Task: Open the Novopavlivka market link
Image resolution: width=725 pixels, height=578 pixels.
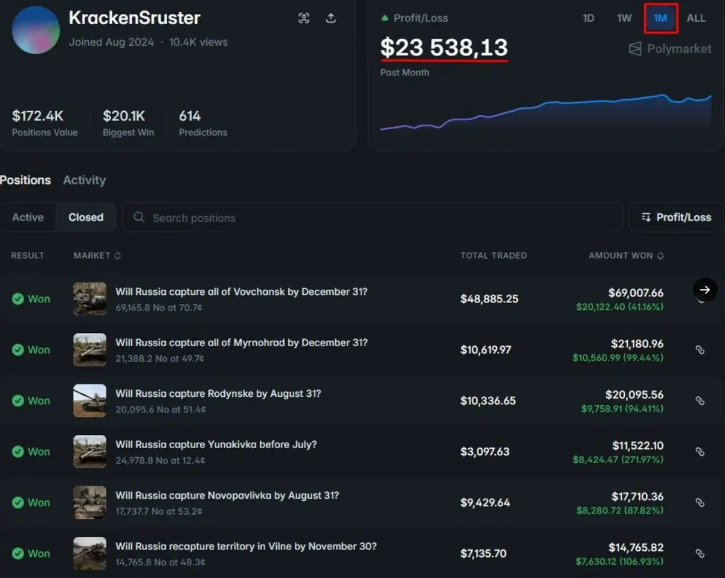Action: coord(227,495)
